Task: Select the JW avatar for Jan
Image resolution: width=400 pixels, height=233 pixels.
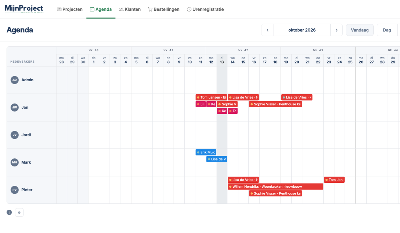Action: click(14, 108)
